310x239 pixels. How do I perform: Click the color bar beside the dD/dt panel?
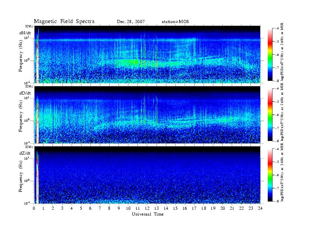tap(270, 115)
